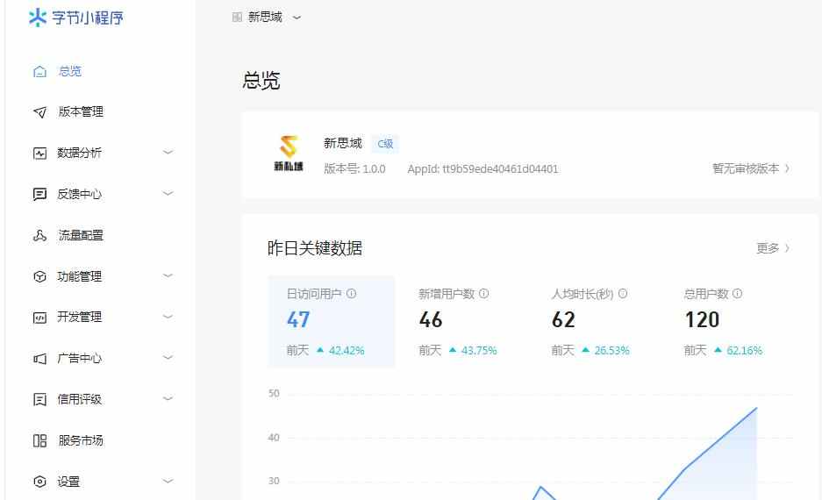Expand the 数据分析 menu chevron
Screen dimensions: 822x500
click(x=168, y=153)
